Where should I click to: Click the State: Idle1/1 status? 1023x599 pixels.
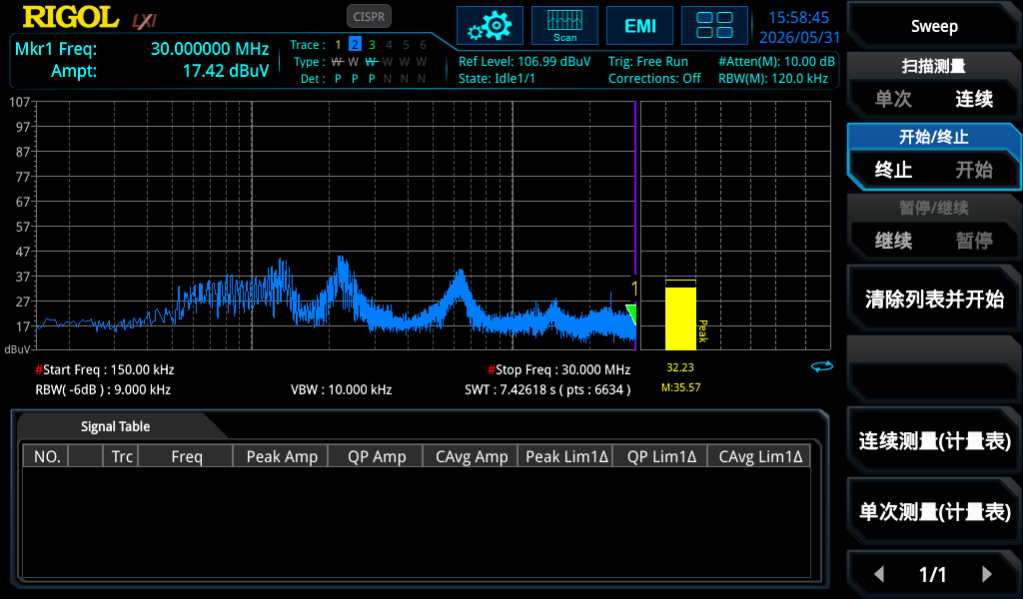pyautogui.click(x=497, y=78)
